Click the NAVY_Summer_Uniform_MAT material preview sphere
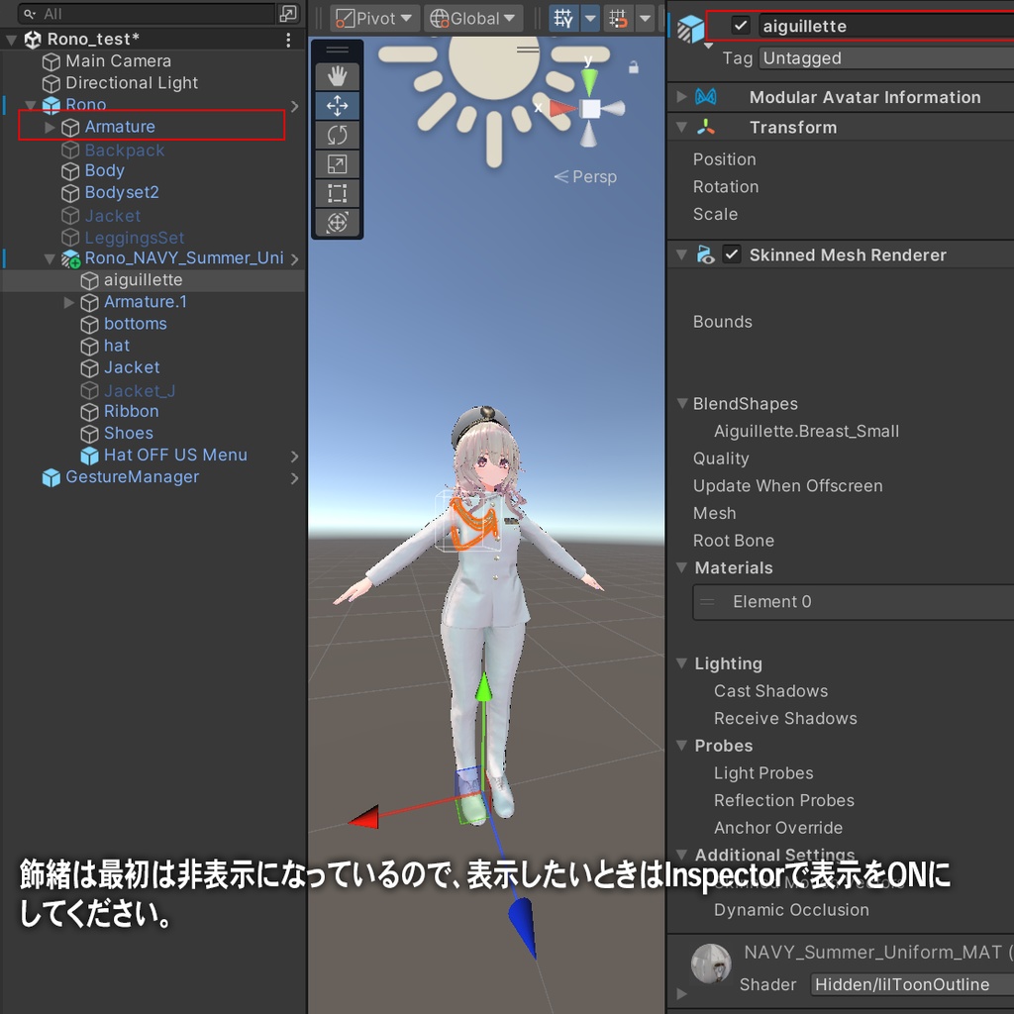Viewport: 1014px width, 1014px height. point(711,963)
